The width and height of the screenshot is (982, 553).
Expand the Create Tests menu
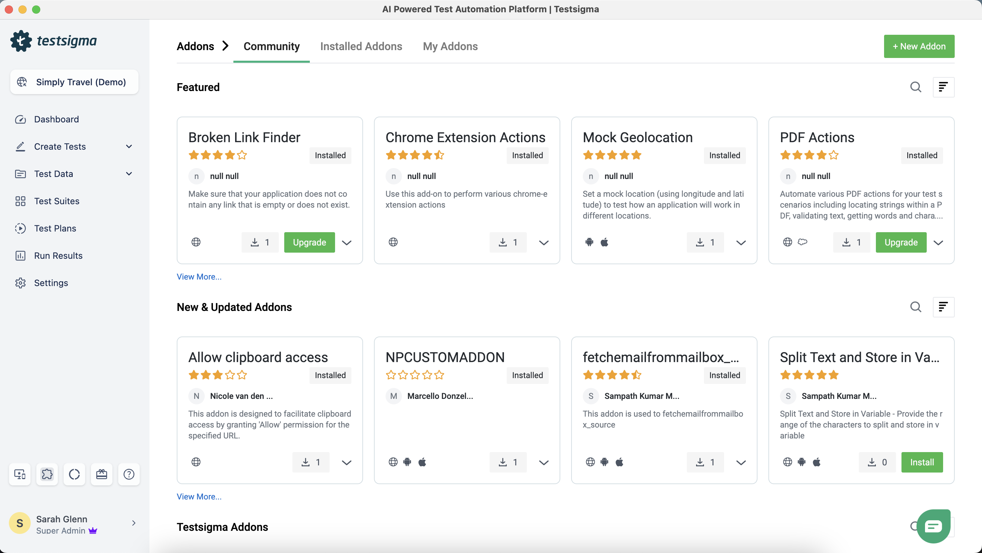(129, 147)
